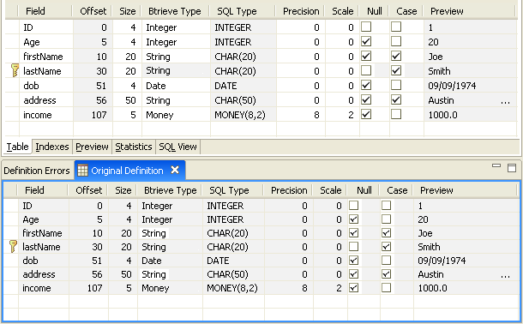Uncheck Case checkbox for firstName in upper table
Image resolution: width=523 pixels, height=324 pixels.
(x=396, y=56)
